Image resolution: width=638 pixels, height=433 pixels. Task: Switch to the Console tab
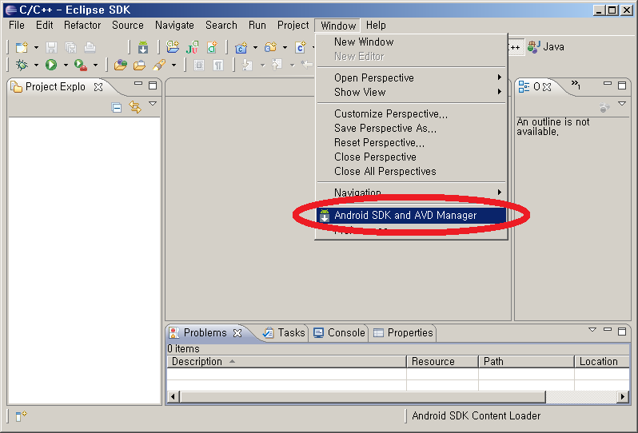339,332
